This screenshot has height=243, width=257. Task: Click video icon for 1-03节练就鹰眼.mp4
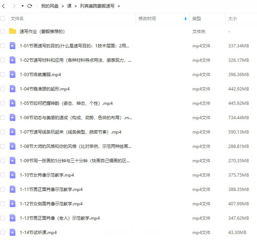click(13, 74)
